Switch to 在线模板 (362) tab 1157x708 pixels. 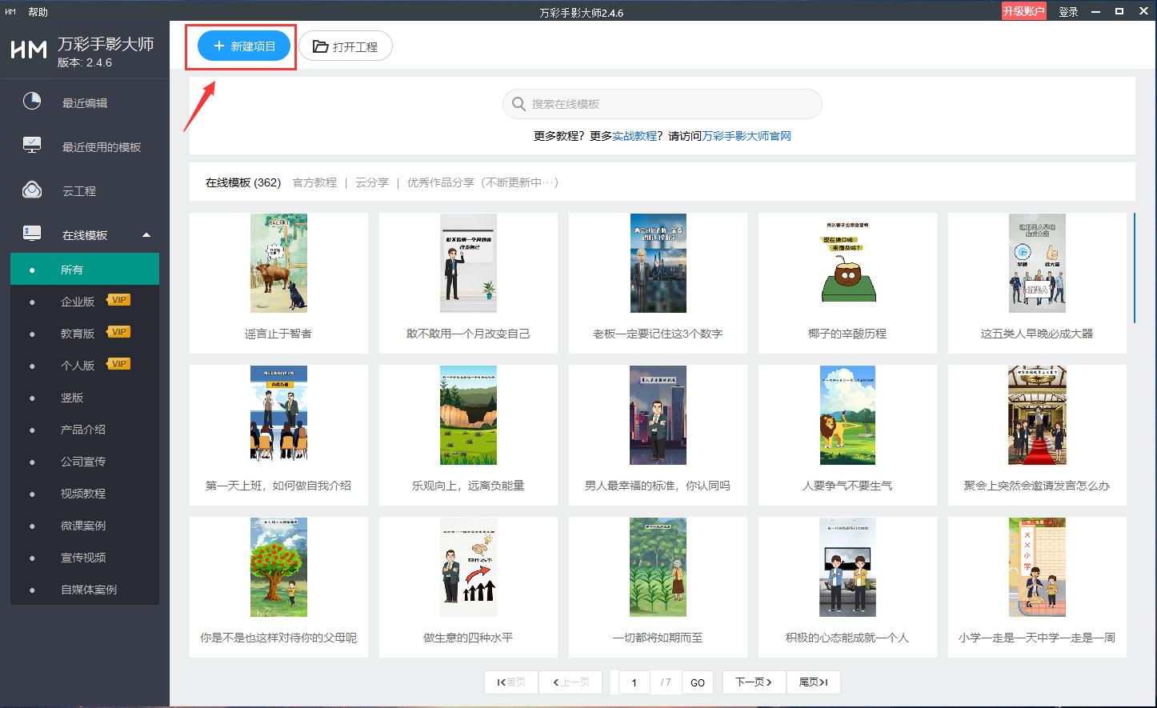tap(243, 182)
